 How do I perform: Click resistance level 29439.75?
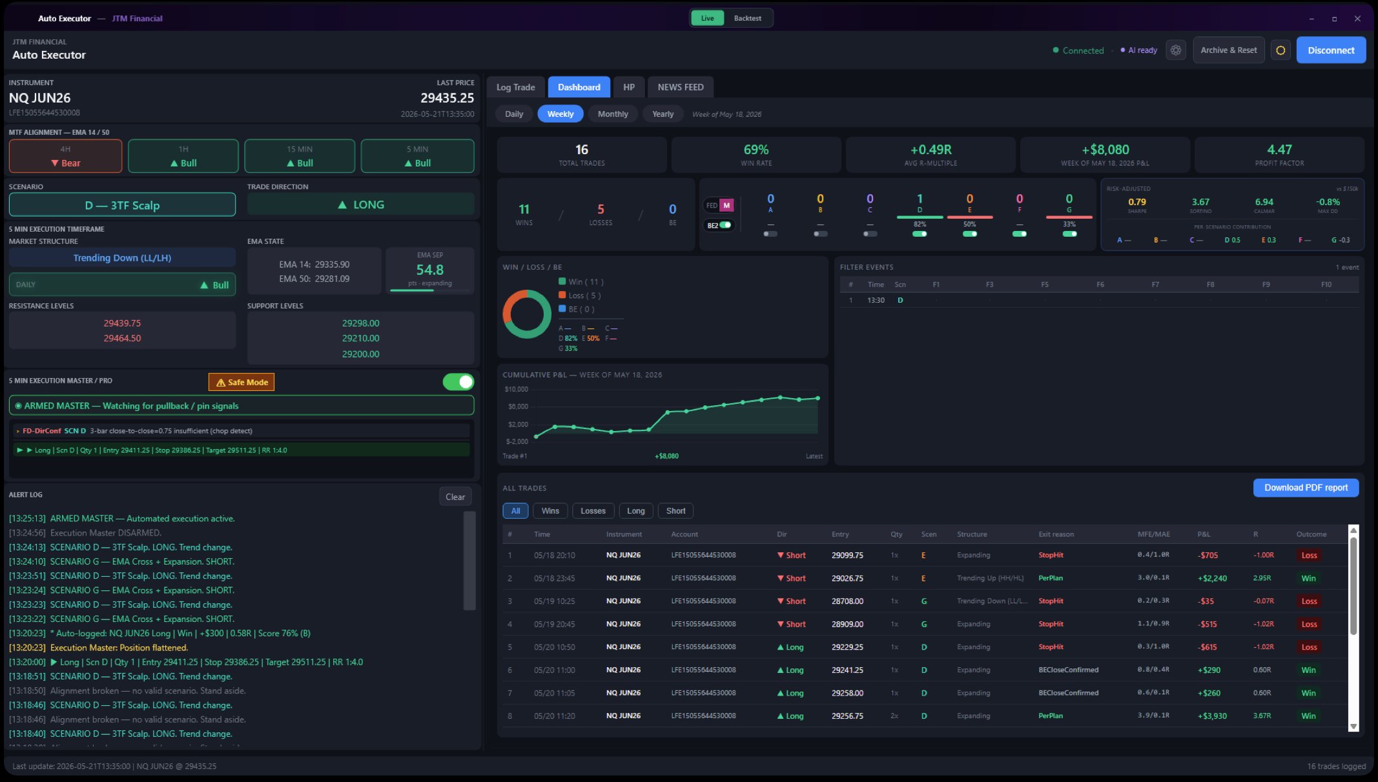[122, 323]
